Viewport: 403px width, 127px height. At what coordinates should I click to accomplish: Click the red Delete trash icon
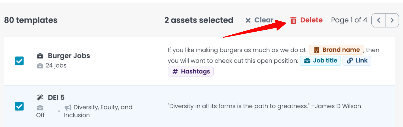point(293,20)
